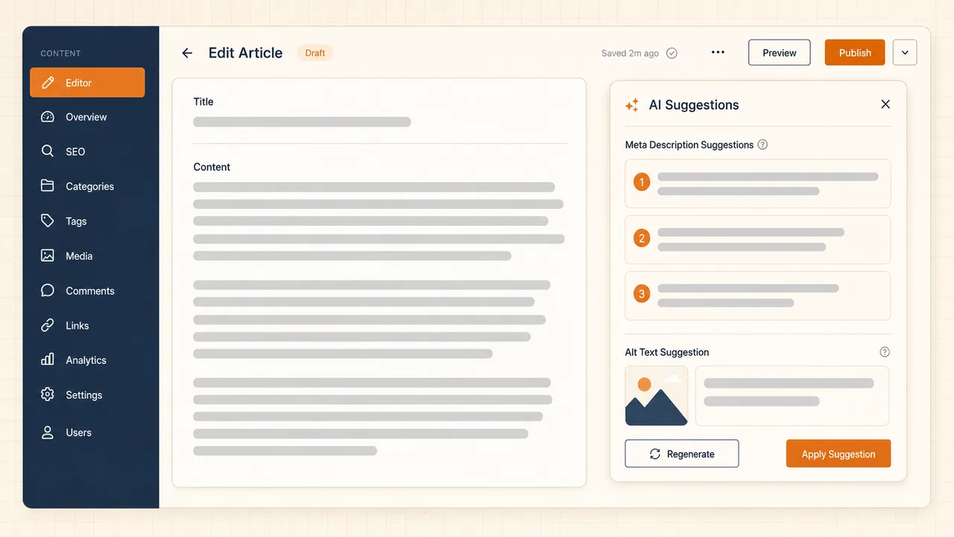Go back using the left arrow
This screenshot has height=537, width=954.
tap(187, 53)
